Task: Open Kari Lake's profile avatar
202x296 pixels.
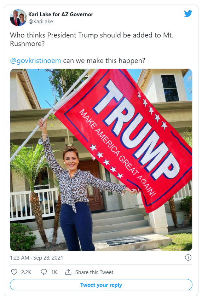Action: [18, 18]
